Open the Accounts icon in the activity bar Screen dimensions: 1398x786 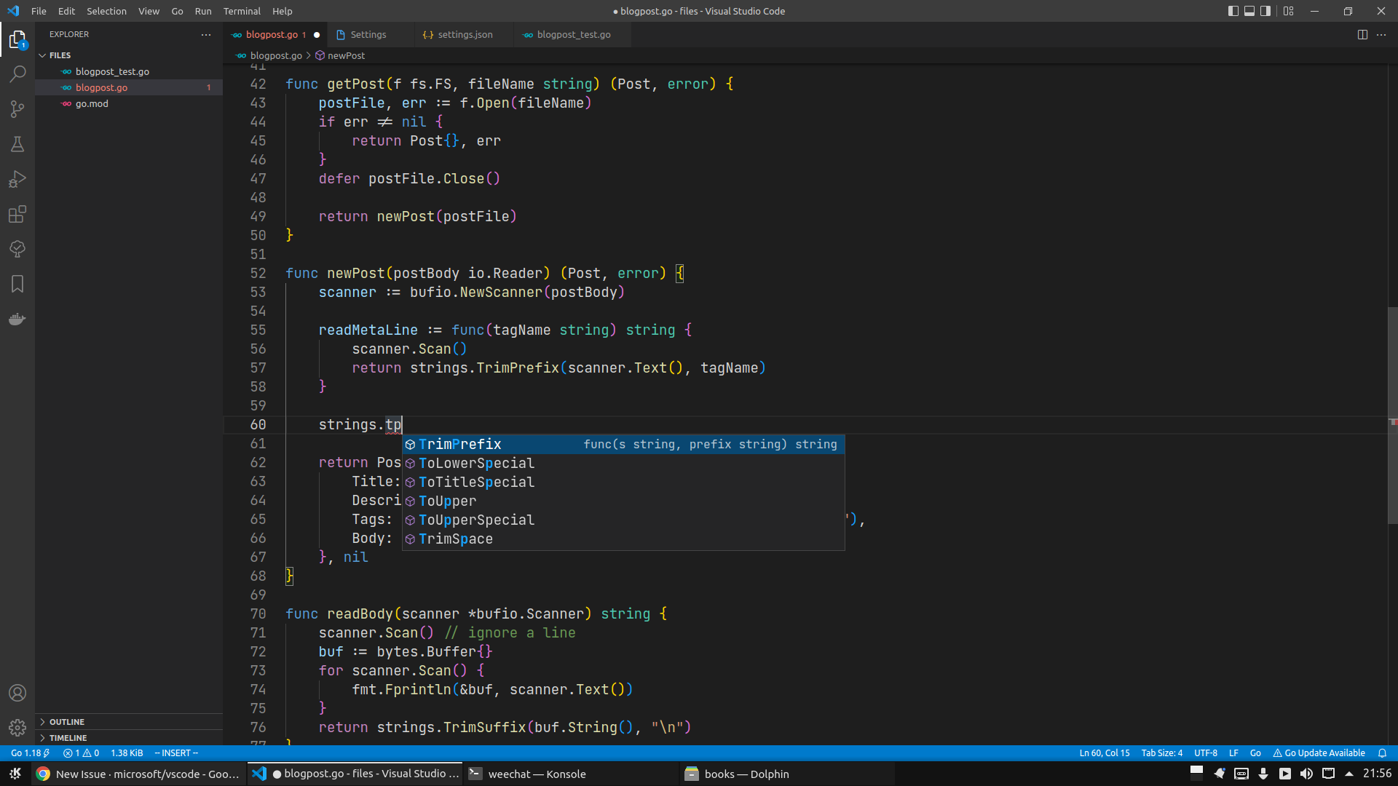click(17, 693)
